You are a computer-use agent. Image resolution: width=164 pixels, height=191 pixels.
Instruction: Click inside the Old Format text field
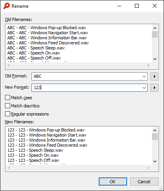tap(87, 76)
